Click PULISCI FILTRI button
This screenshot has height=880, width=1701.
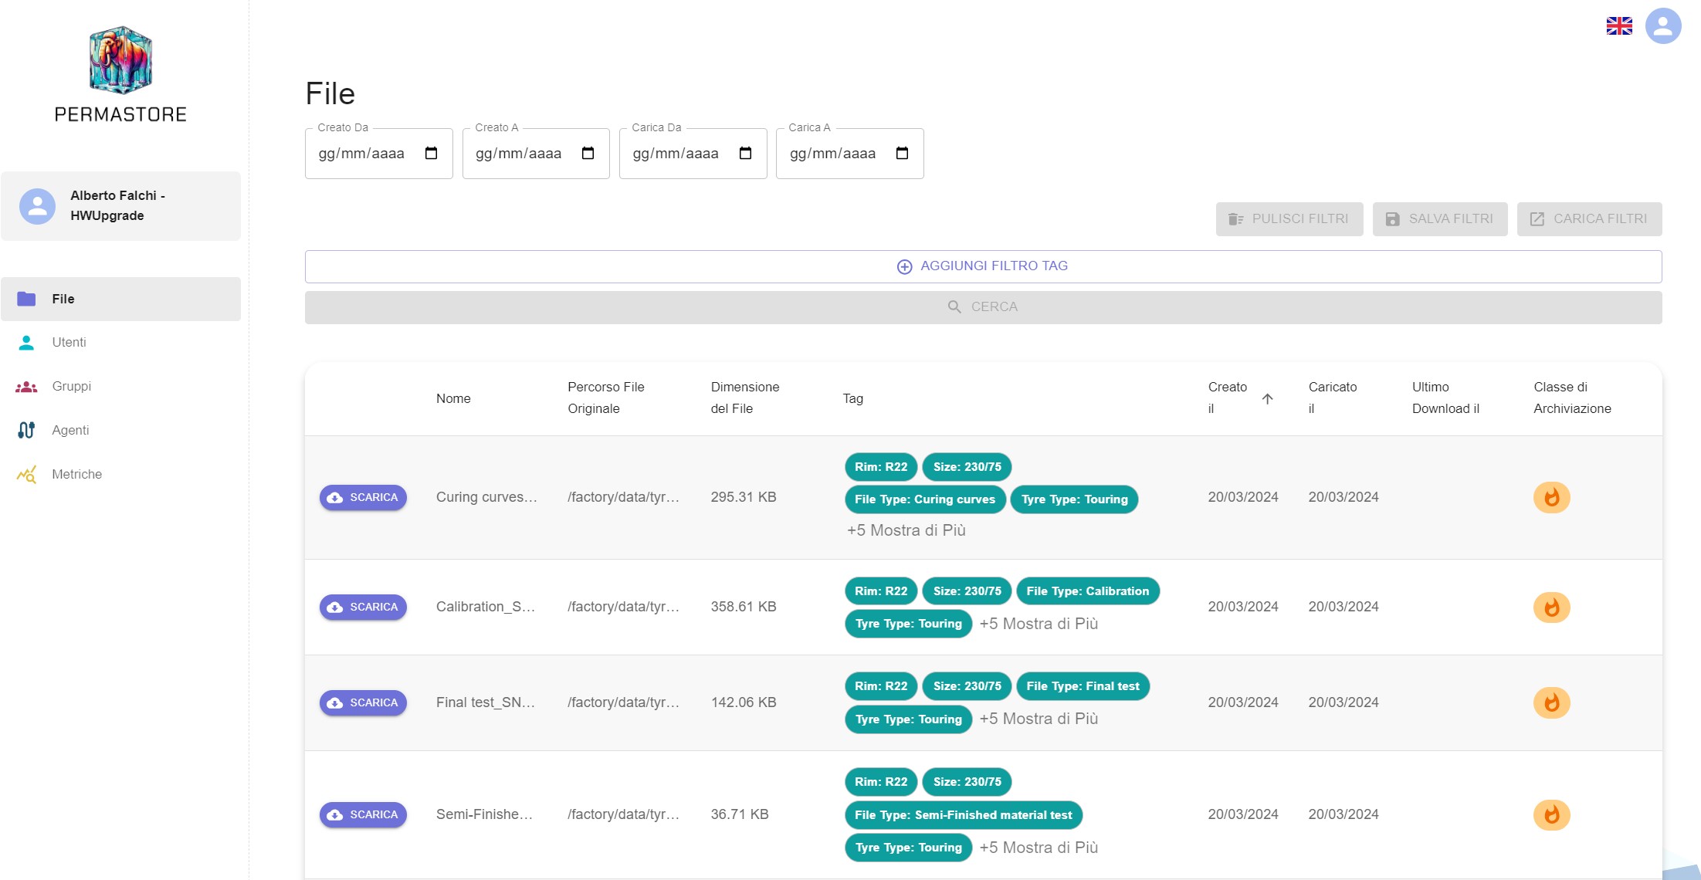[1289, 219]
